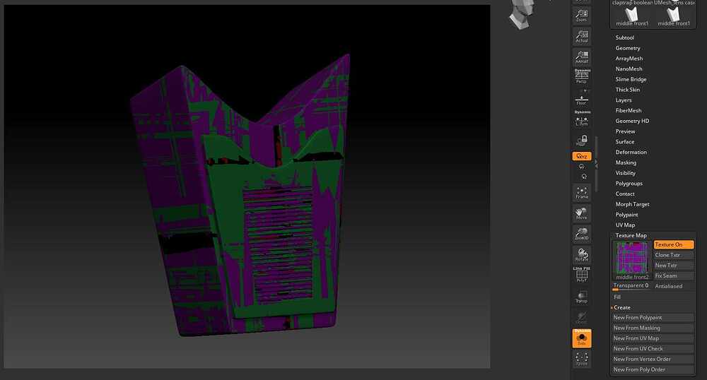Open the Masking menu section
This screenshot has width=707, height=380.
pos(626,162)
